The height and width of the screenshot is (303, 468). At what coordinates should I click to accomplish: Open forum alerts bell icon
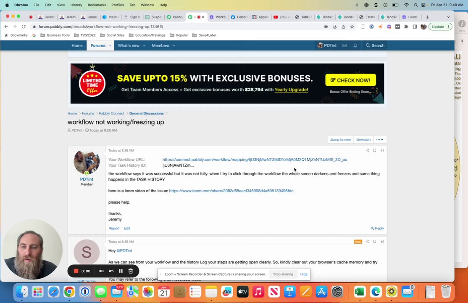[x=355, y=45]
